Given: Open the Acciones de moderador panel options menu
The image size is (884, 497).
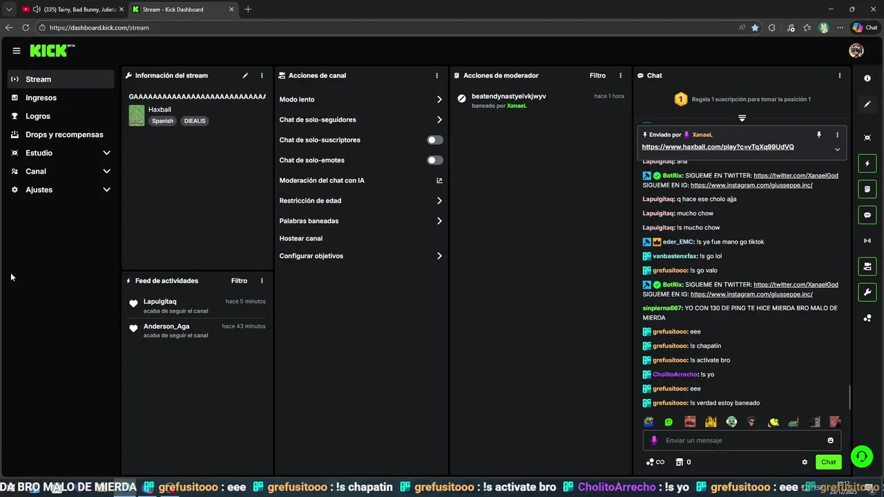Looking at the screenshot, I should coord(620,75).
